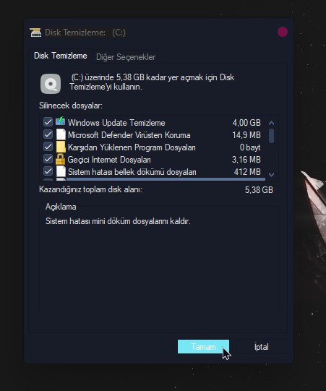Click the file list scroll up arrow
326x391 pixels.
[271, 123]
